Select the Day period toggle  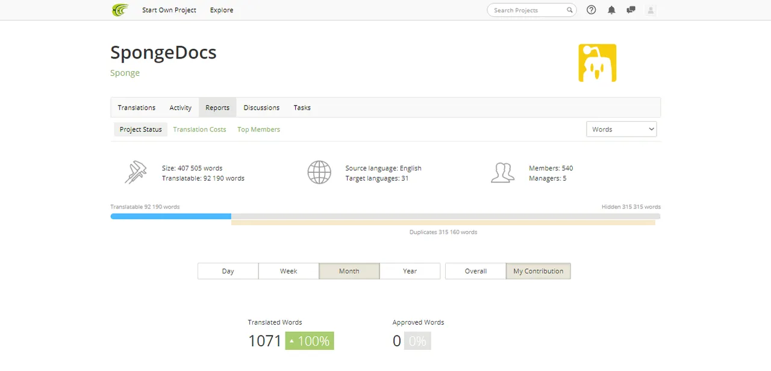[228, 271]
